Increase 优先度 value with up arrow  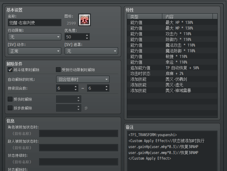87,35
